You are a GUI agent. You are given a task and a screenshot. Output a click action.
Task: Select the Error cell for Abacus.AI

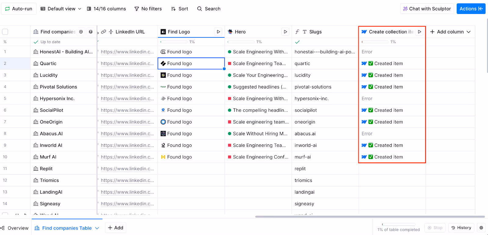392,133
